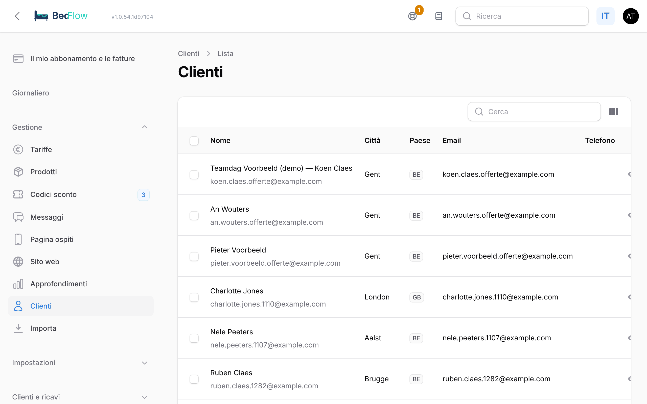Click the Clienti breadcrumb link
Screen dimensions: 647x404
click(x=189, y=54)
